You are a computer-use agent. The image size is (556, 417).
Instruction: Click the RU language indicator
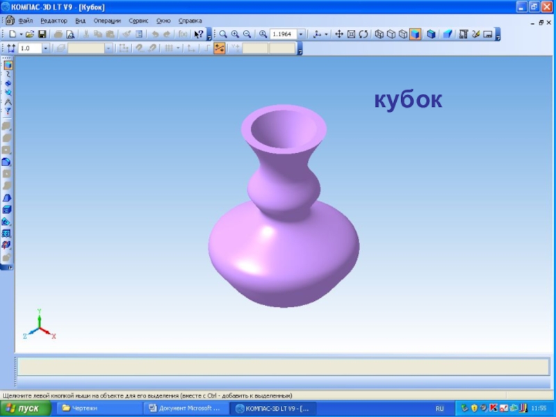point(439,409)
